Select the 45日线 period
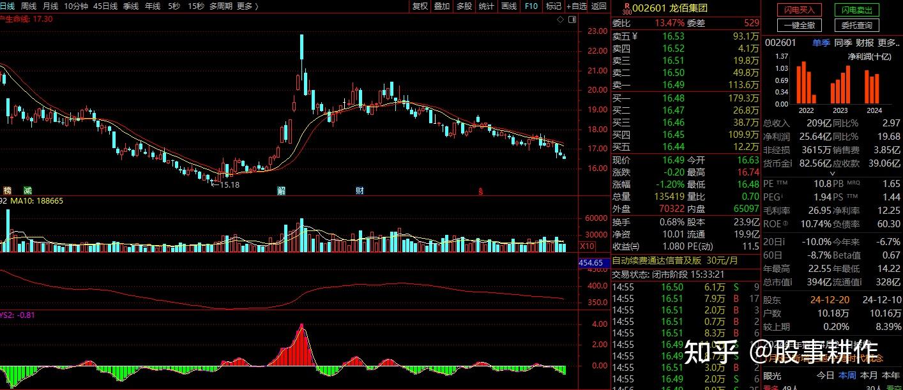This screenshot has width=903, height=390. [105, 6]
